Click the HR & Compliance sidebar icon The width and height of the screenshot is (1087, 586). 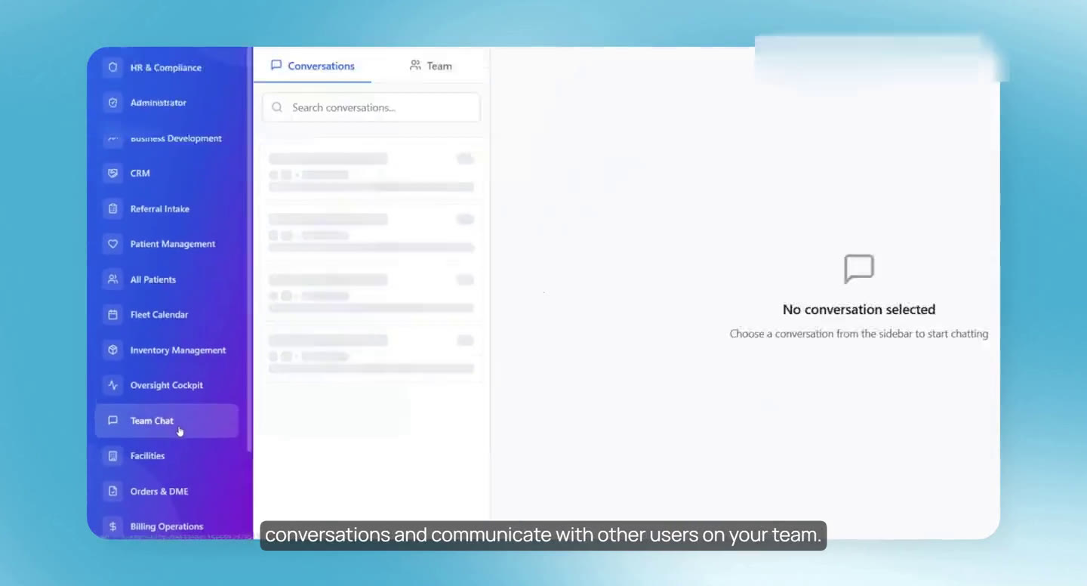113,67
